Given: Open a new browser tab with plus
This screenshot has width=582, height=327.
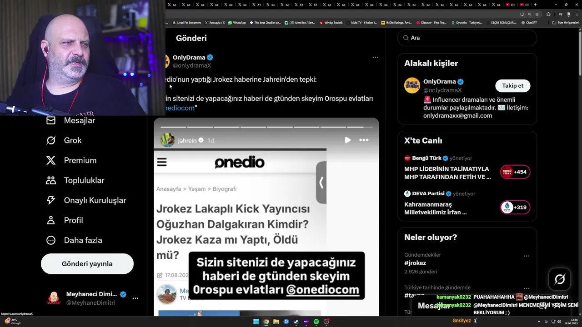Looking at the screenshot, I should pos(536,5).
